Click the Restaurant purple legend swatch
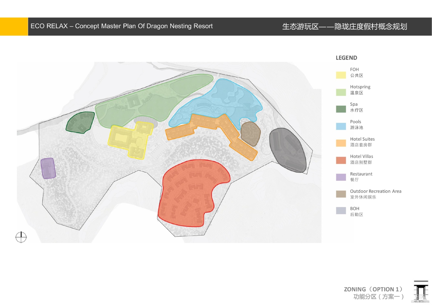 [341, 177]
